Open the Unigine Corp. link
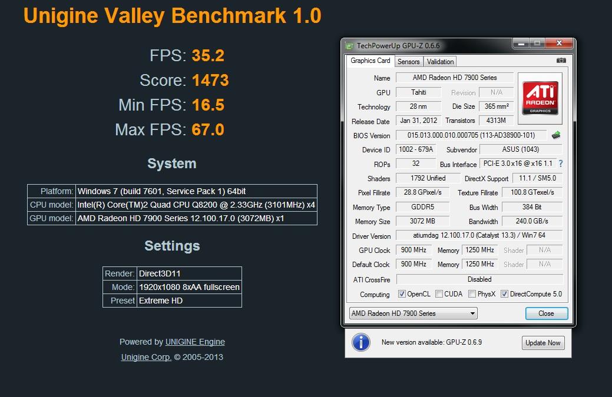 coord(146,357)
